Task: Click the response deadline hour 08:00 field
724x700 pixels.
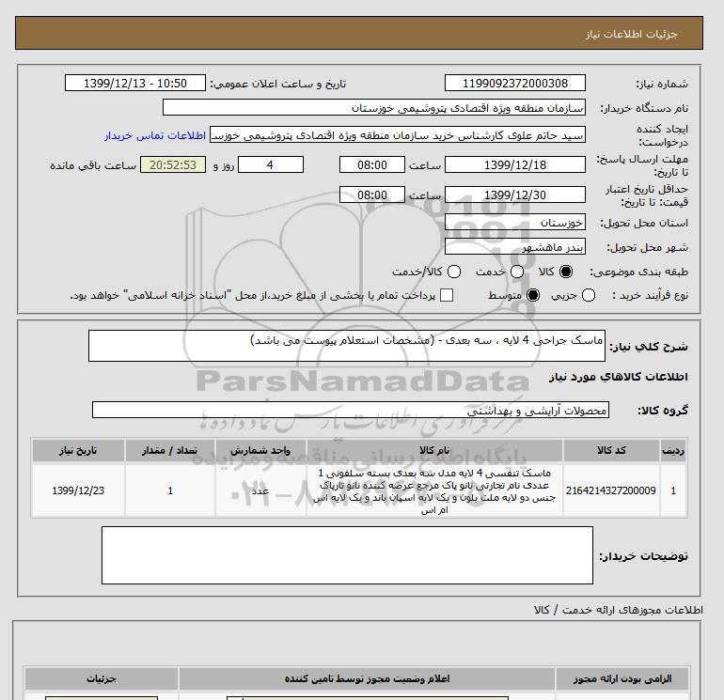Action: point(372,164)
